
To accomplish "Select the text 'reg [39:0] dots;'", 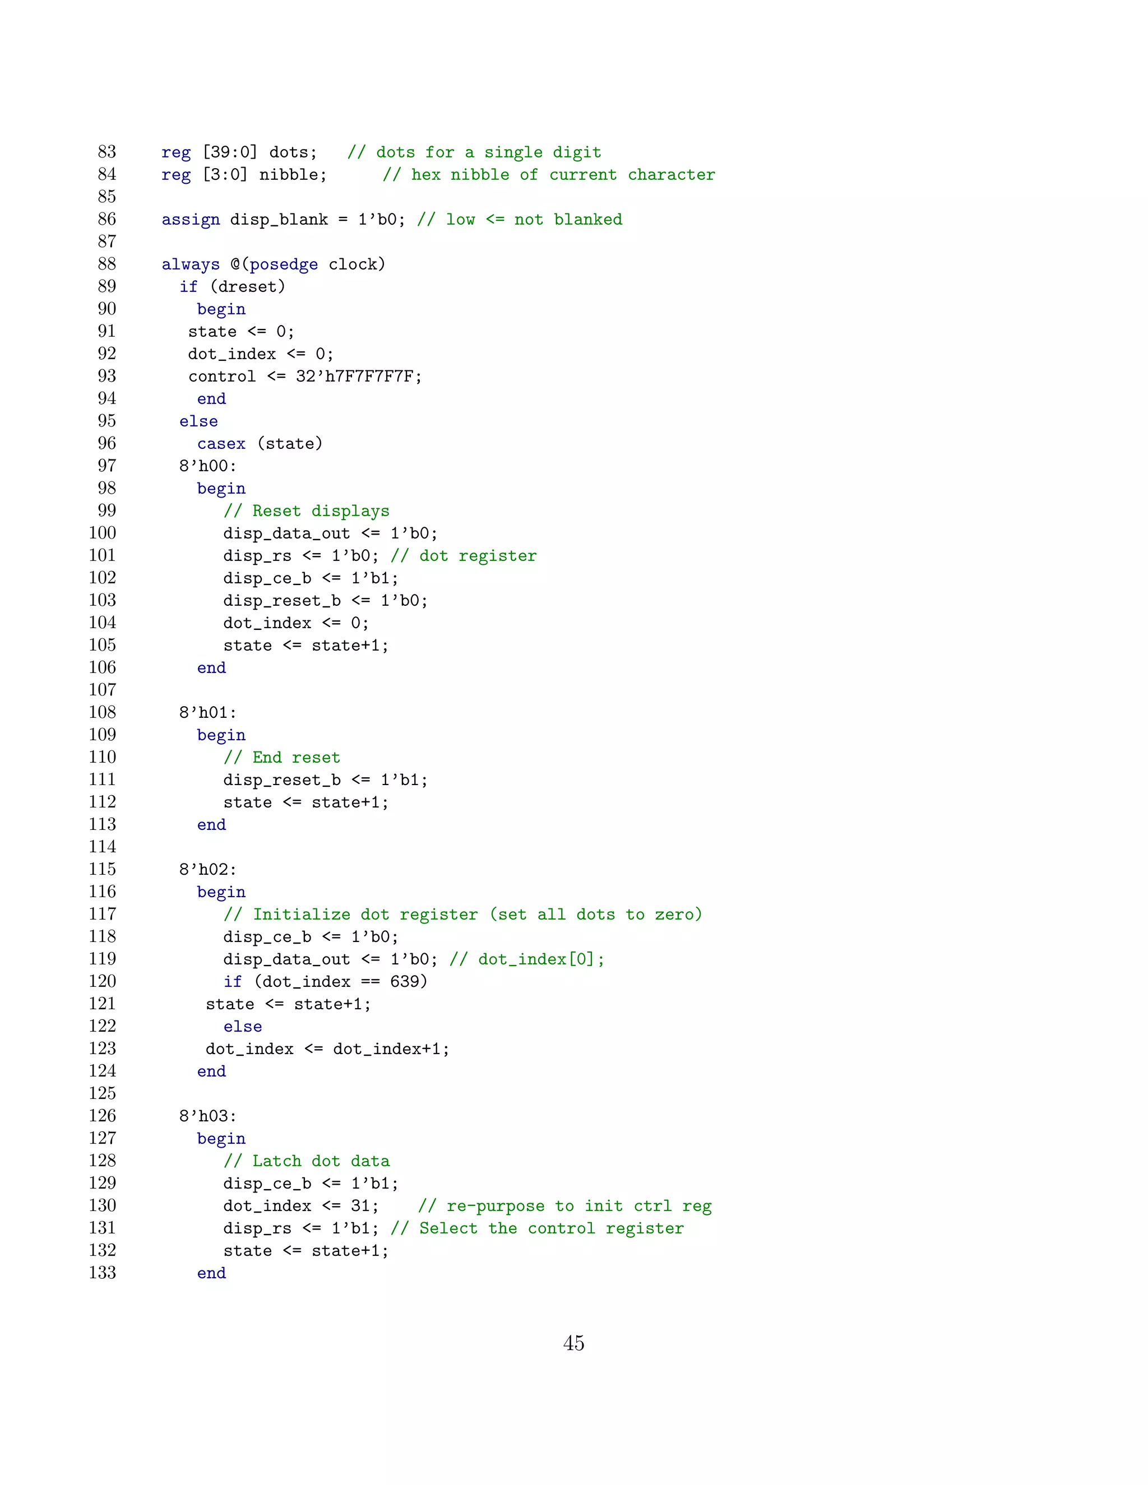I will click(x=239, y=152).
